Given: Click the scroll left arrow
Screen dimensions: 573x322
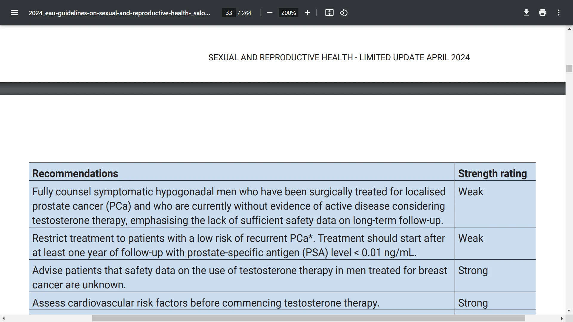Looking at the screenshot, I should coord(4,318).
